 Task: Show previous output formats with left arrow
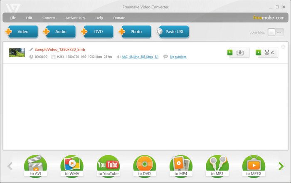click(x=10, y=166)
